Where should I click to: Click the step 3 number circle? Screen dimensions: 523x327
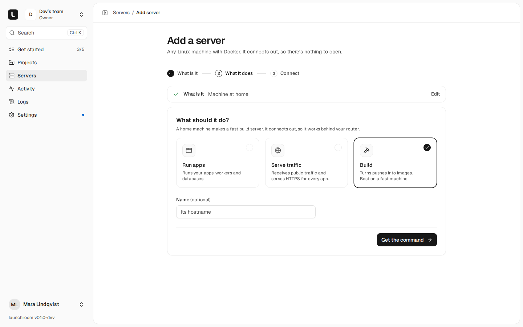click(274, 73)
